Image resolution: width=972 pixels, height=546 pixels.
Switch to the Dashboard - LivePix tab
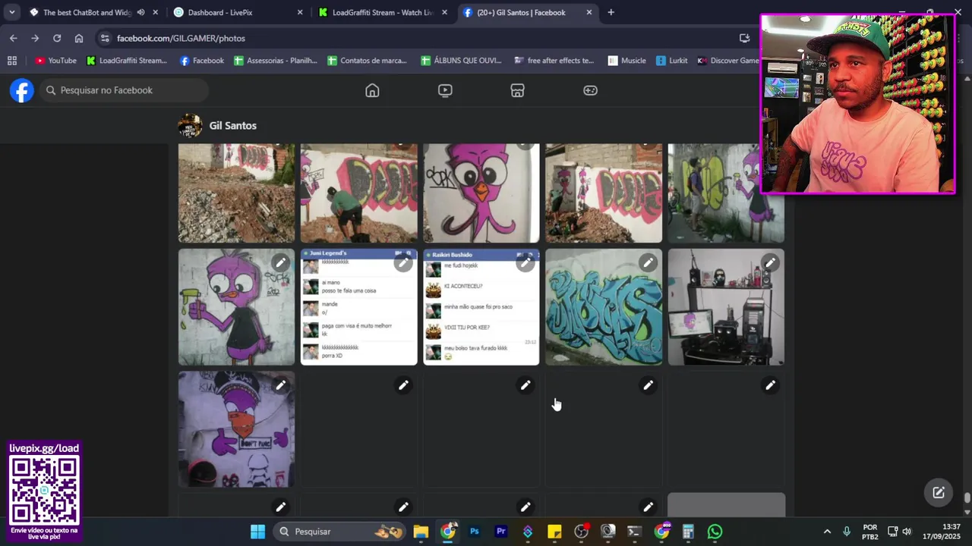pyautogui.click(x=238, y=12)
